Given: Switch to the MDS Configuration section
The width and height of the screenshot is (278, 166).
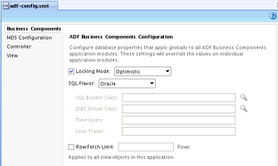Looking at the screenshot, I should coord(29,38).
